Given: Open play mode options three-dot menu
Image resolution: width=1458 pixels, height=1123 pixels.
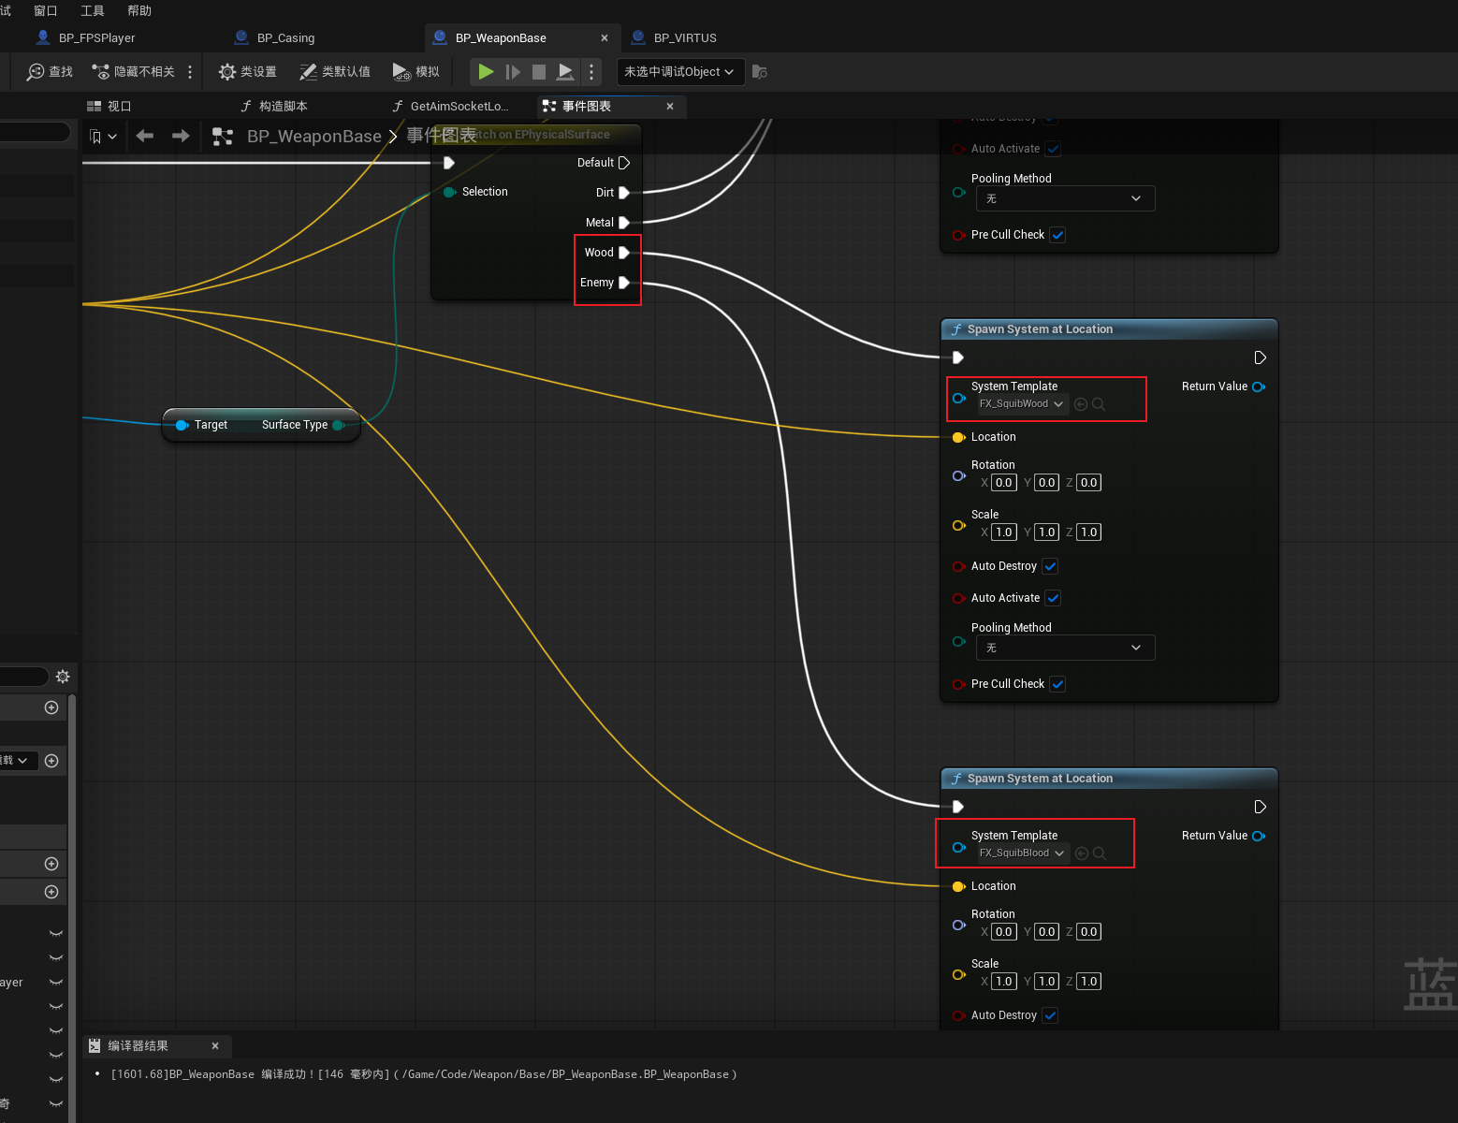Looking at the screenshot, I should [x=591, y=72].
